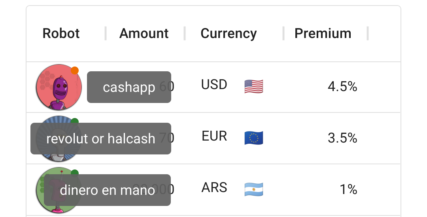Click the 4.5% premium value
This screenshot has width=427, height=217.
coord(342,86)
